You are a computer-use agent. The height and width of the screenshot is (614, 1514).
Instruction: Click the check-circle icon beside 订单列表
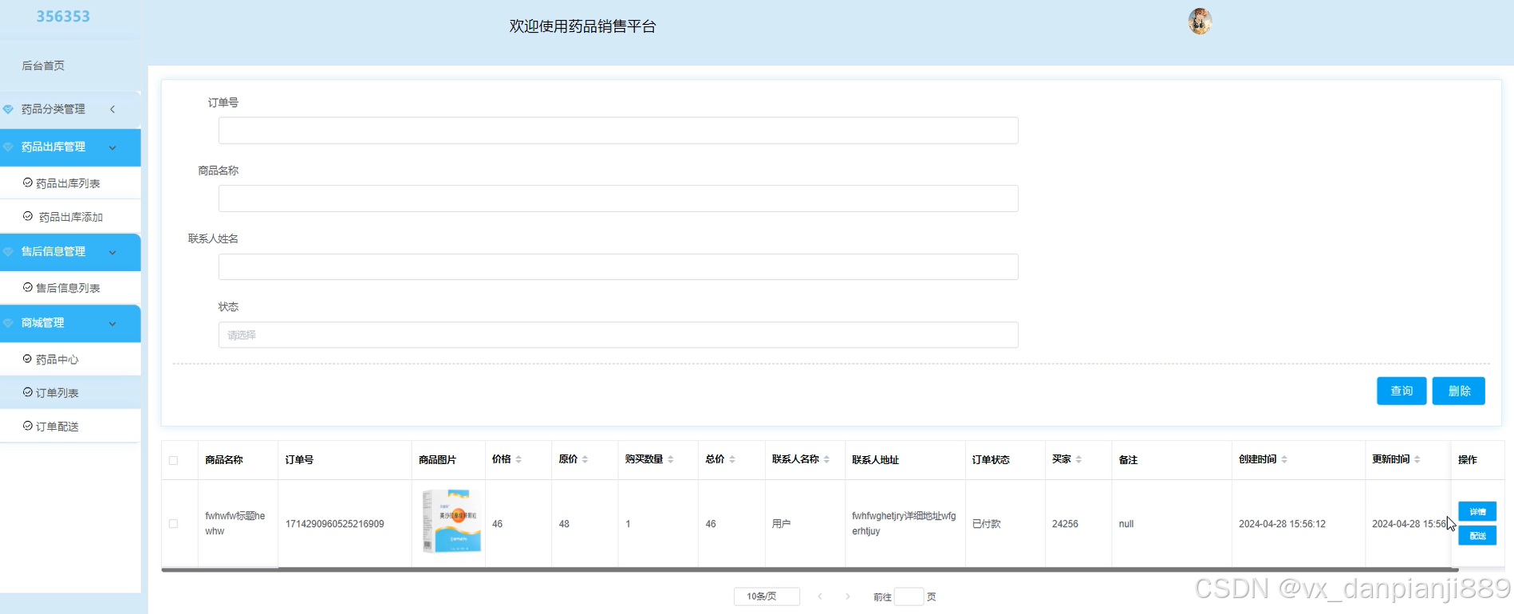(28, 392)
